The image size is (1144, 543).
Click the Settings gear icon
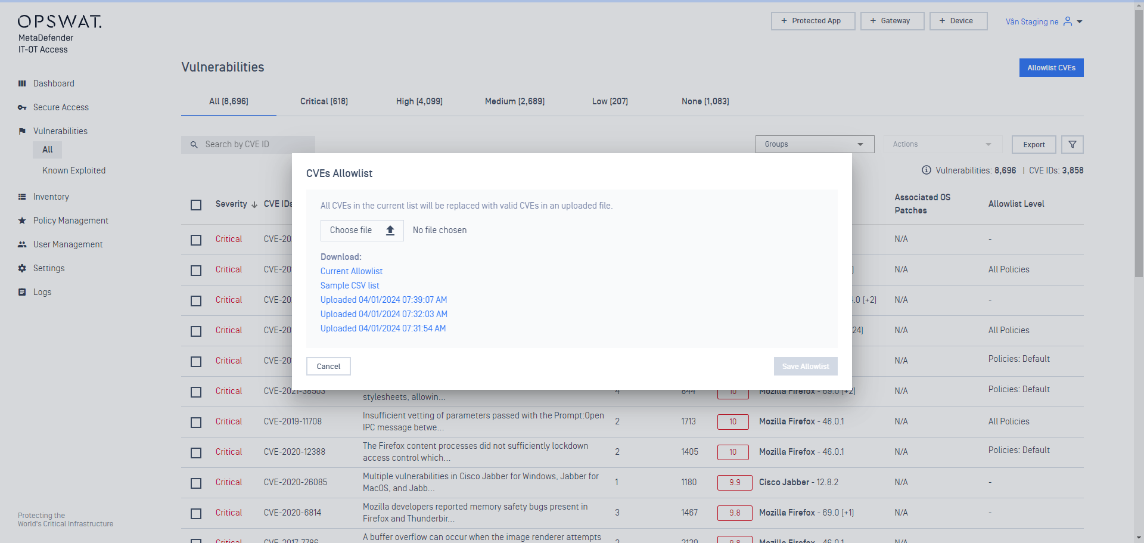22,268
